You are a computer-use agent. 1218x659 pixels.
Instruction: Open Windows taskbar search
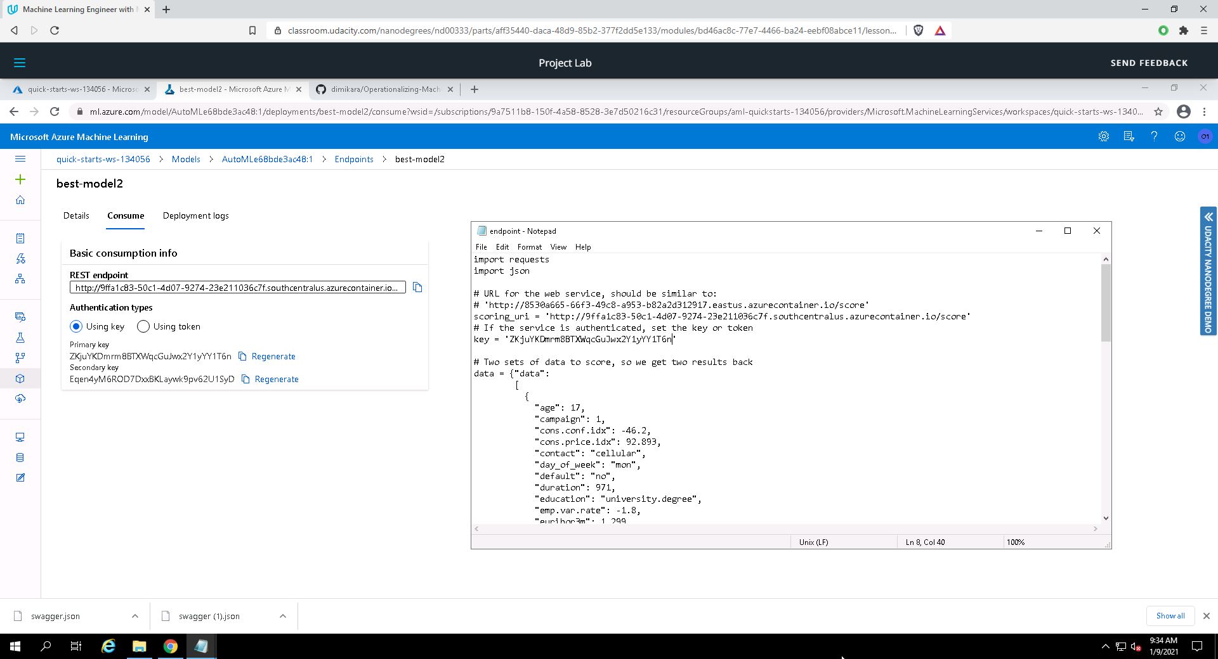point(46,646)
